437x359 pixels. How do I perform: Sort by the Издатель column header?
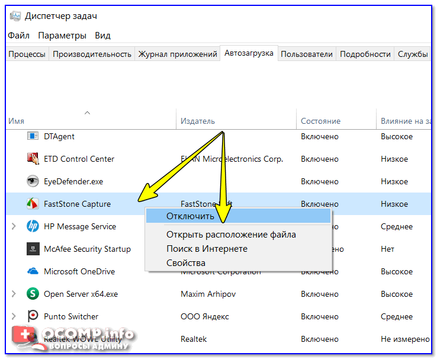pyautogui.click(x=236, y=119)
